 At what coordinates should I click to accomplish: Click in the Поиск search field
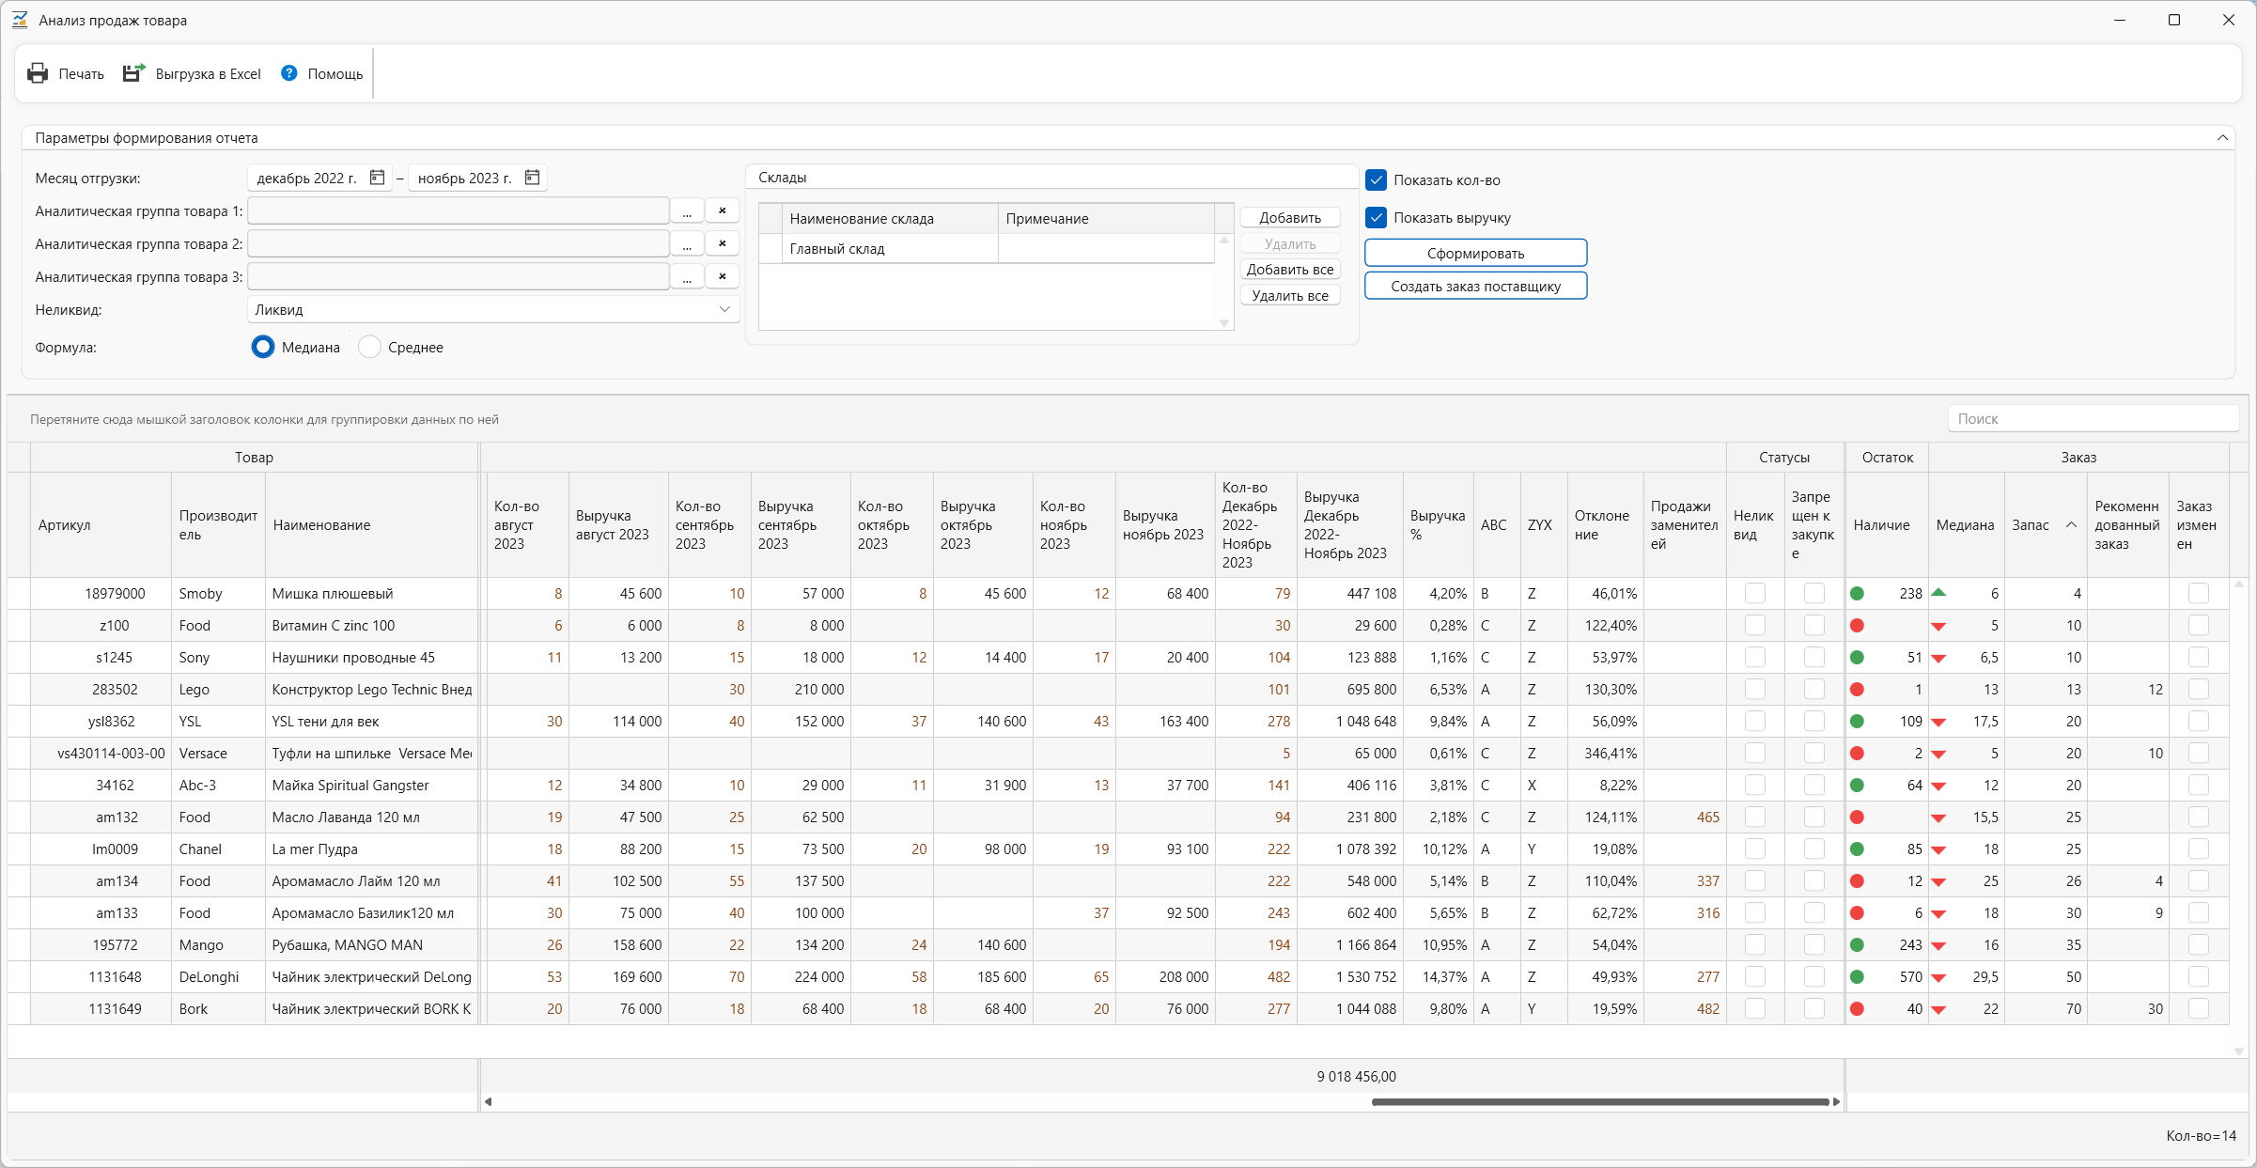coord(2094,419)
